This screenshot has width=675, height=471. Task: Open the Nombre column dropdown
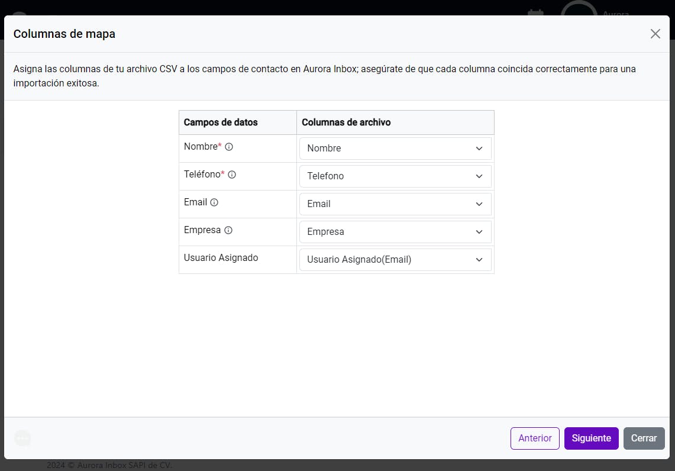395,149
